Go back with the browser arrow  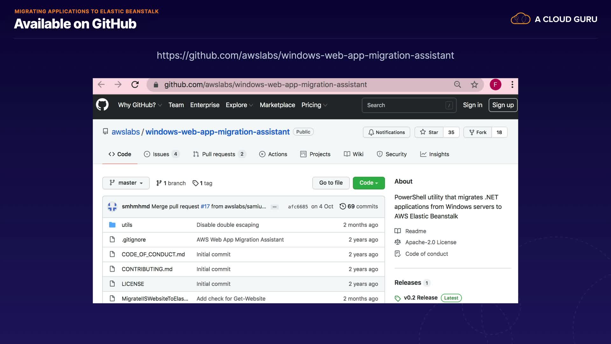[x=101, y=84]
